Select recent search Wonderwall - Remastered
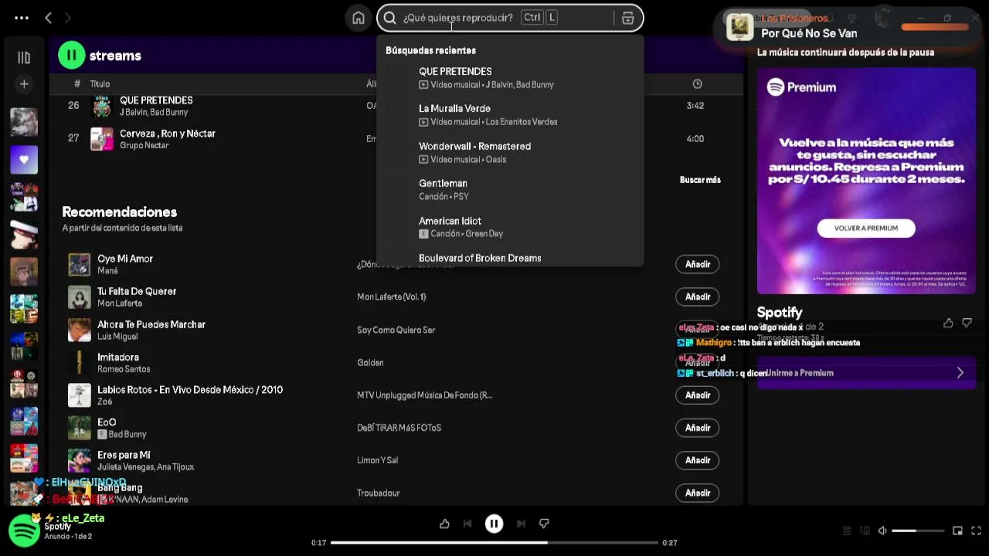989x556 pixels. point(510,152)
